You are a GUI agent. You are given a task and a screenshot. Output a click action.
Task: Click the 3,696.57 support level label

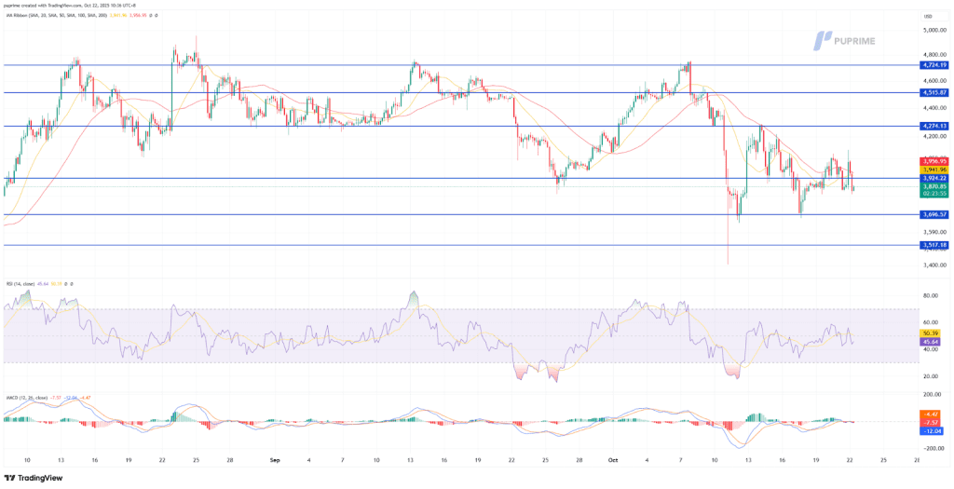coord(934,214)
